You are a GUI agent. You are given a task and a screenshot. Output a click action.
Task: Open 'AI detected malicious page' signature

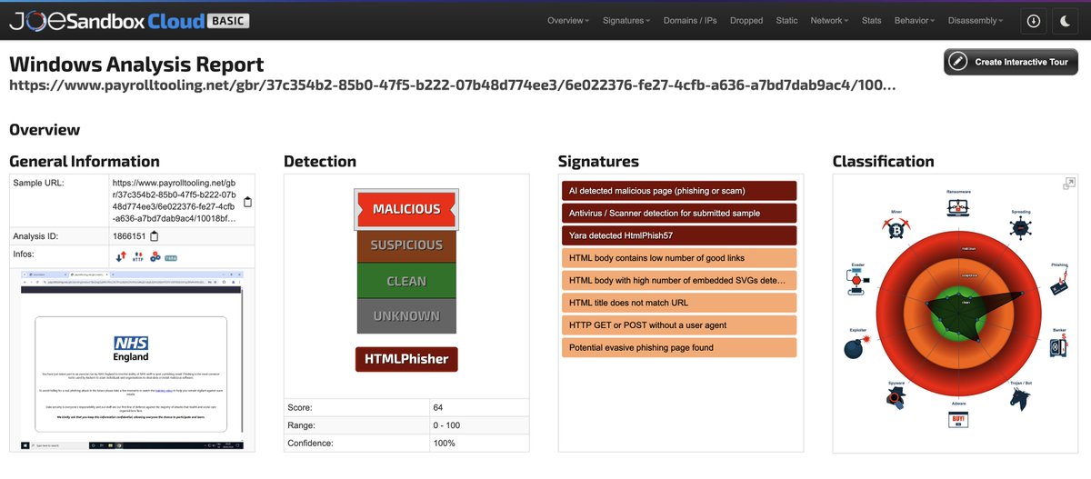(x=679, y=191)
